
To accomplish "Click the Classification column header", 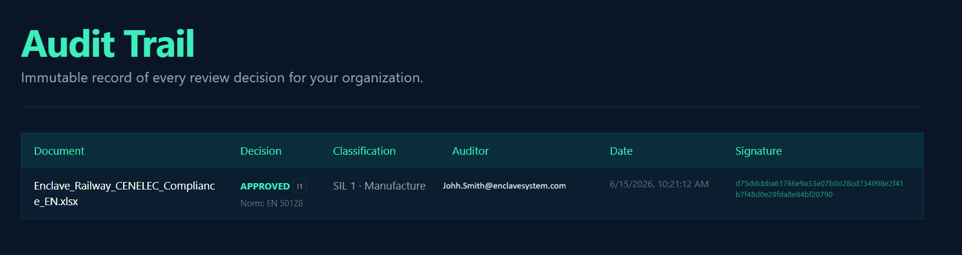I will pyautogui.click(x=364, y=151).
